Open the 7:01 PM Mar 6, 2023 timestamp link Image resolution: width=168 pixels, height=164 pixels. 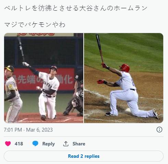28,130
